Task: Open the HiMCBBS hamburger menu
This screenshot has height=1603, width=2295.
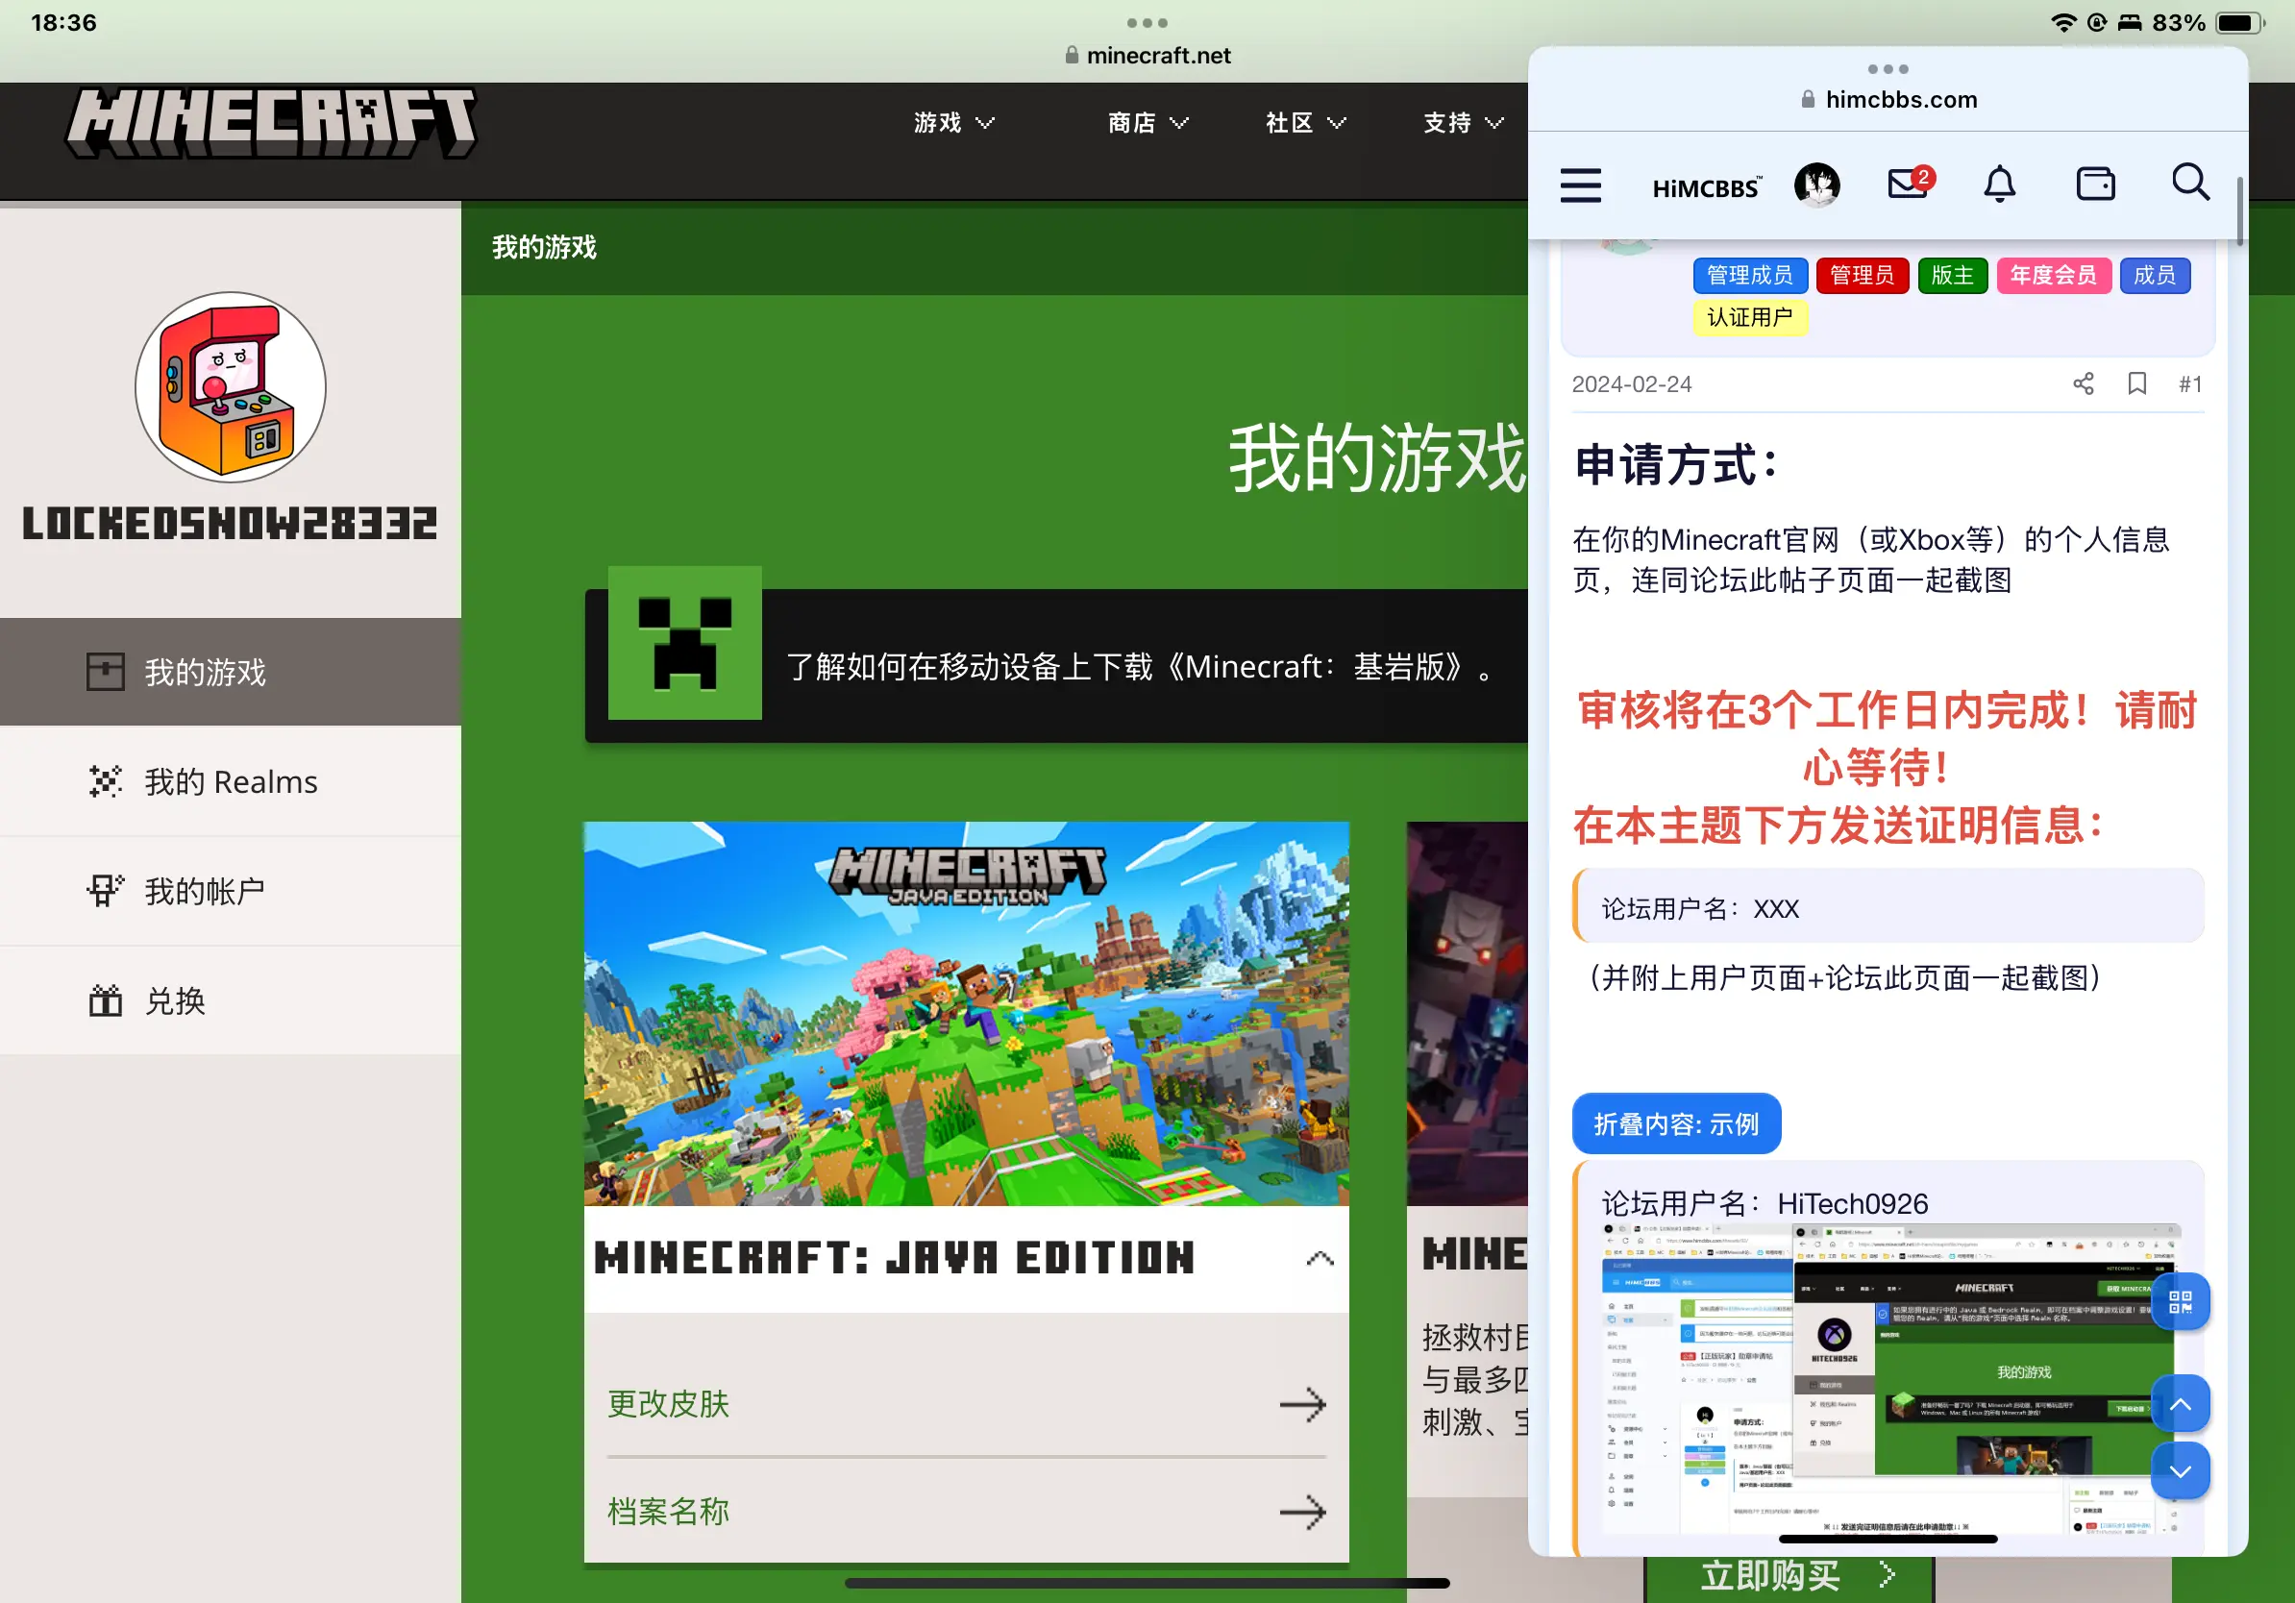Action: point(1580,185)
